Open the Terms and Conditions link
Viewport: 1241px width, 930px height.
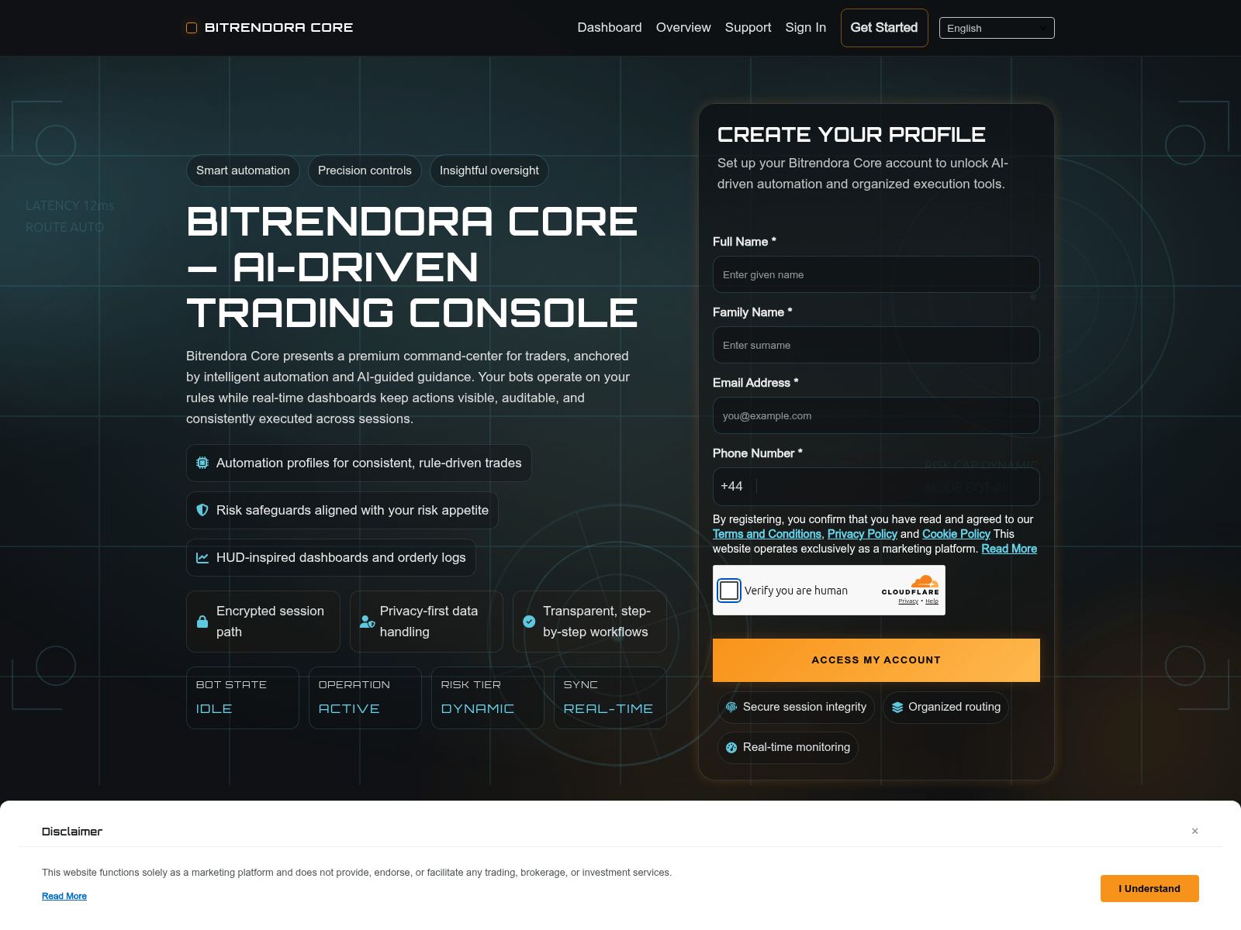(x=767, y=534)
